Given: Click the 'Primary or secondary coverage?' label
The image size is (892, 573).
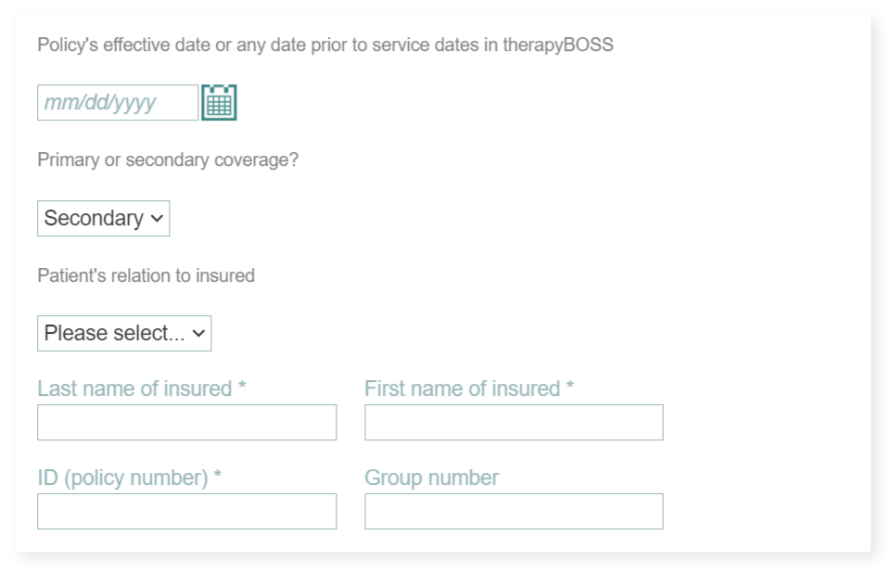Looking at the screenshot, I should click(168, 160).
